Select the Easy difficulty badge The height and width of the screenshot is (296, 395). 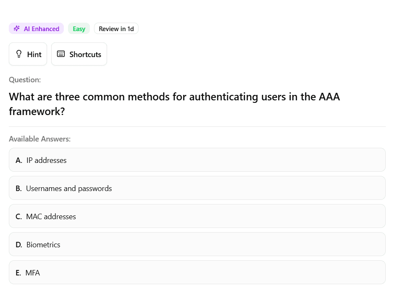[x=79, y=29]
